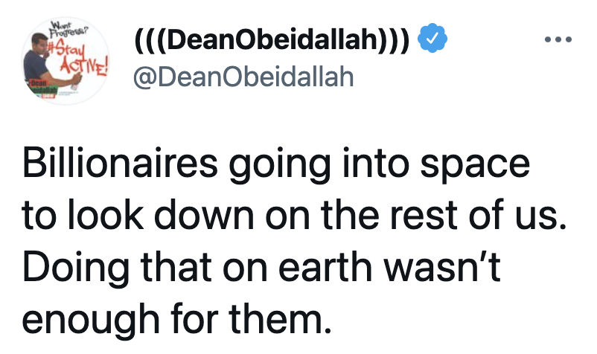
Task: Click the Dean Obeidallah show logo in avatar
Action: (x=43, y=88)
